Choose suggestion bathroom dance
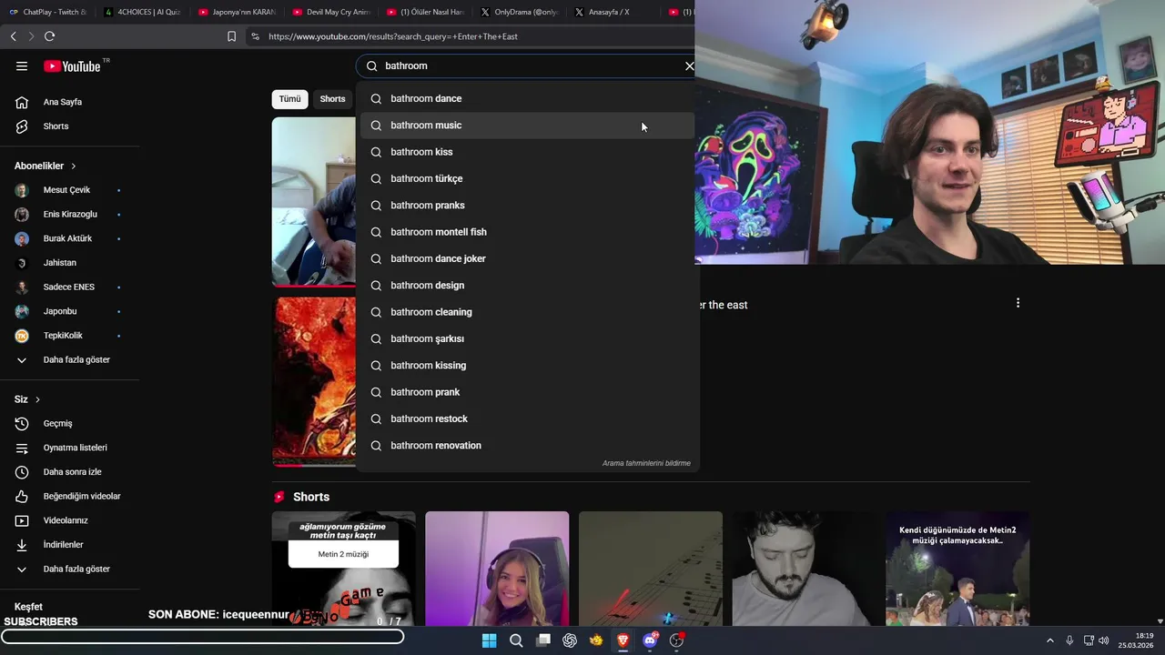 click(527, 98)
